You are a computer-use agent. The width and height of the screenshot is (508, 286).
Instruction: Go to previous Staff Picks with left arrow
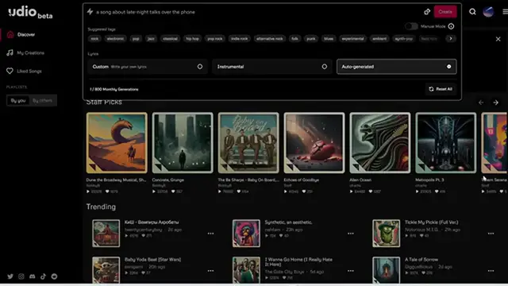tap(481, 102)
